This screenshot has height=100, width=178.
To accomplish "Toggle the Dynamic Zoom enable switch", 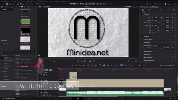I will point(142,39).
